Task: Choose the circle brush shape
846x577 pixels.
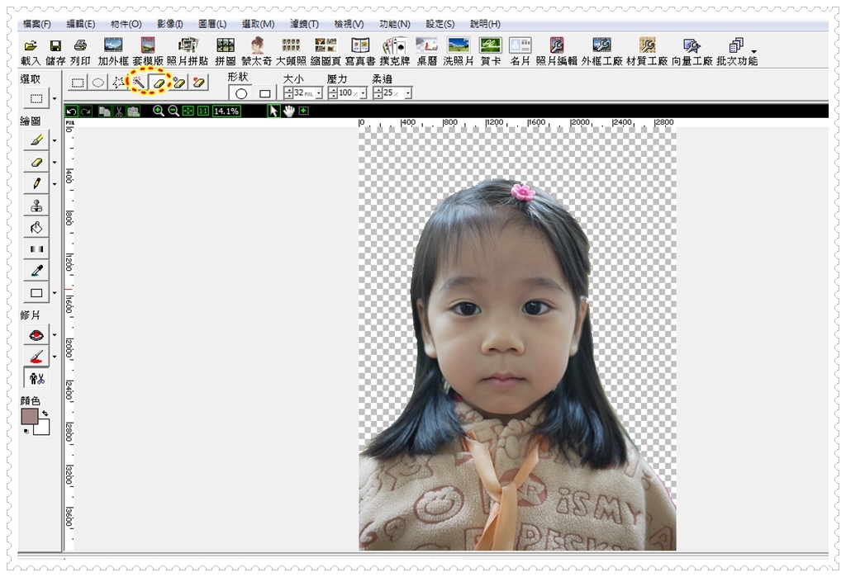Action: click(x=240, y=93)
